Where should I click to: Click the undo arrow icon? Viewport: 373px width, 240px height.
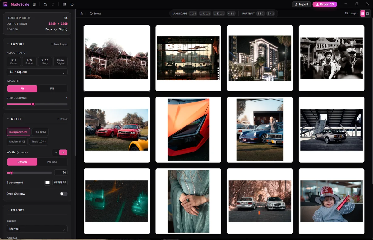click(x=46, y=4)
